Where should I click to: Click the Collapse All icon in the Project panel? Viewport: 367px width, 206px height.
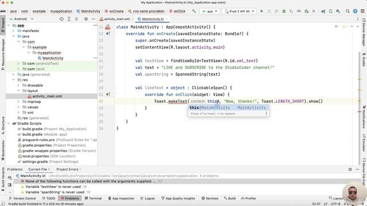pos(76,19)
